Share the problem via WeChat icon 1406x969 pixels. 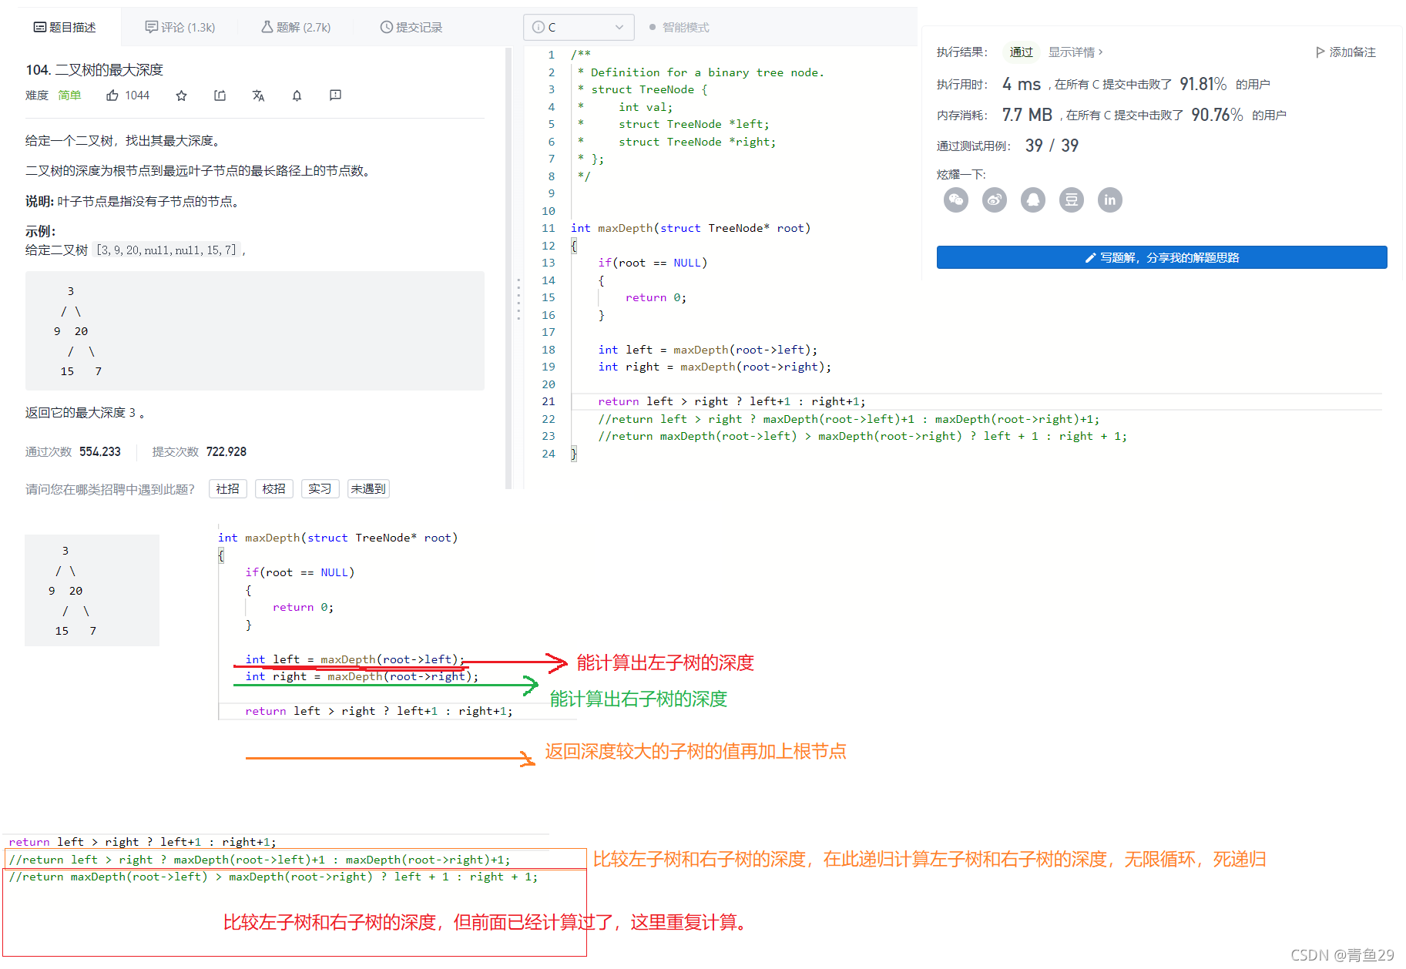(x=955, y=199)
